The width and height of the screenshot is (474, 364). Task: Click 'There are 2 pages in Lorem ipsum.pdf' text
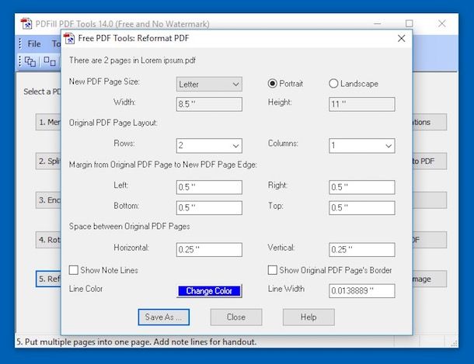click(132, 61)
